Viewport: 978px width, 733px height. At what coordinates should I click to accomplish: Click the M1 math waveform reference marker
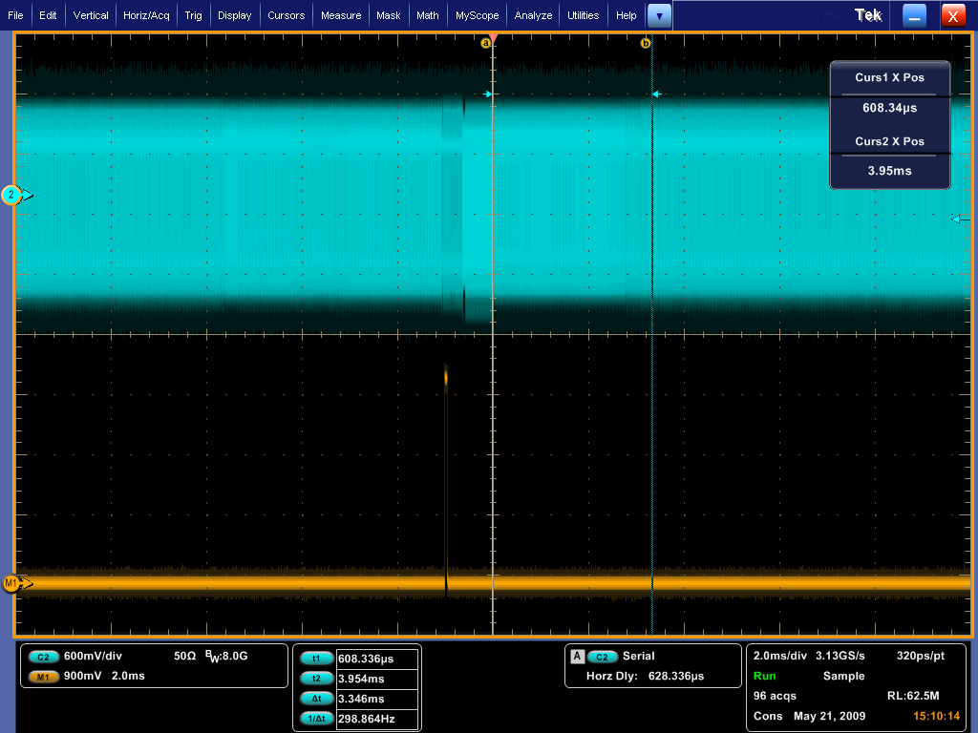click(12, 583)
